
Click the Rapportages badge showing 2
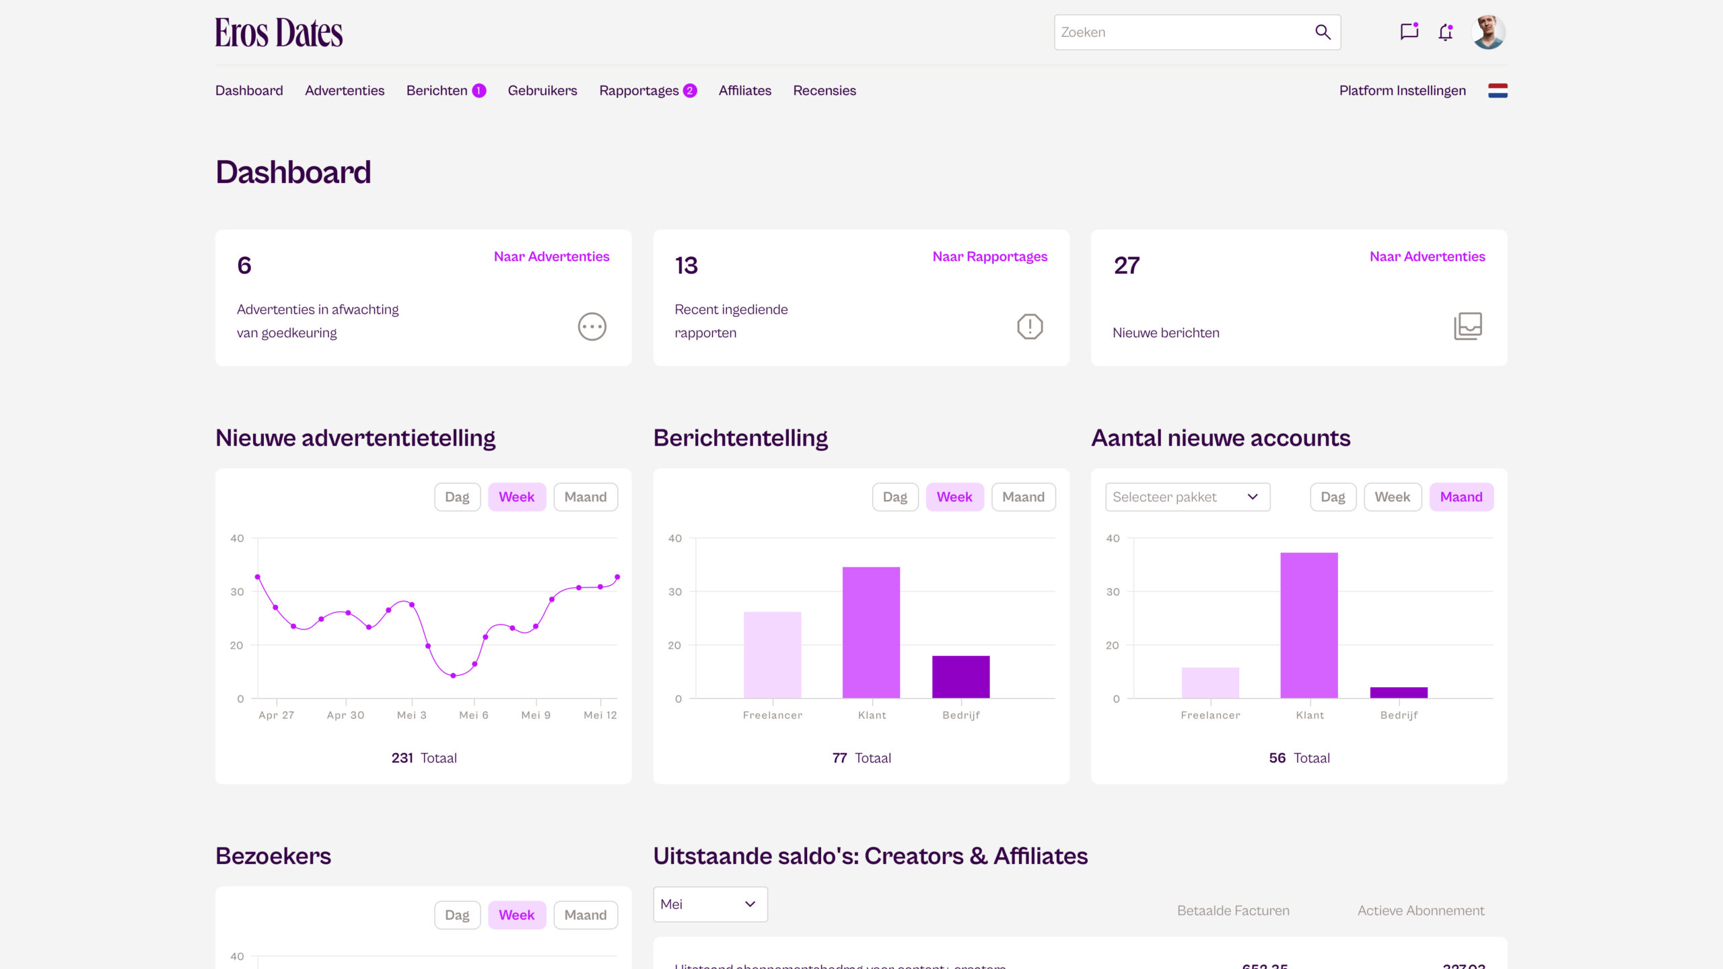tap(690, 91)
